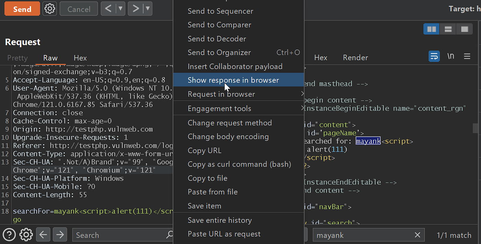The width and height of the screenshot is (481, 244).
Task: Open the request settings gear beside Send
Action: tap(49, 9)
